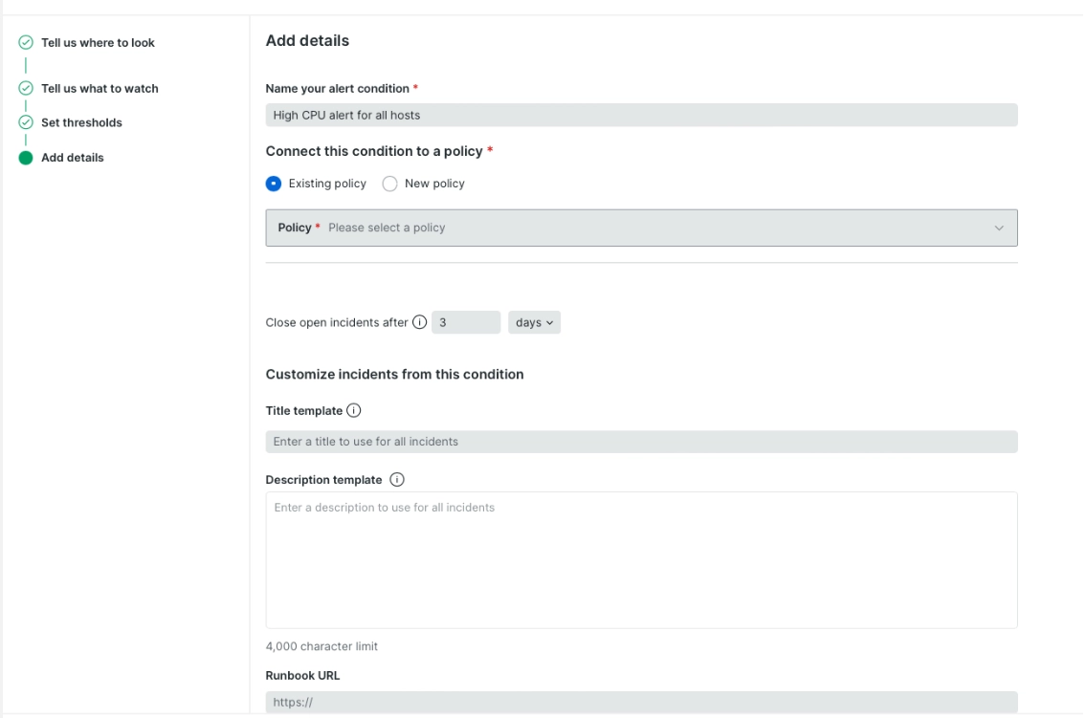Click the green checkmark beside Tell us where to look

[27, 42]
